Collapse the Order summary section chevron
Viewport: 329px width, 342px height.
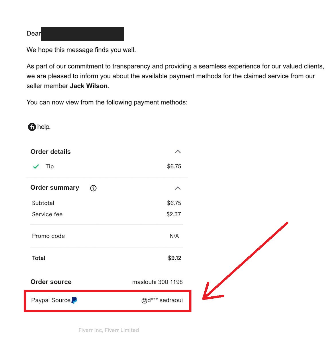tap(178, 188)
